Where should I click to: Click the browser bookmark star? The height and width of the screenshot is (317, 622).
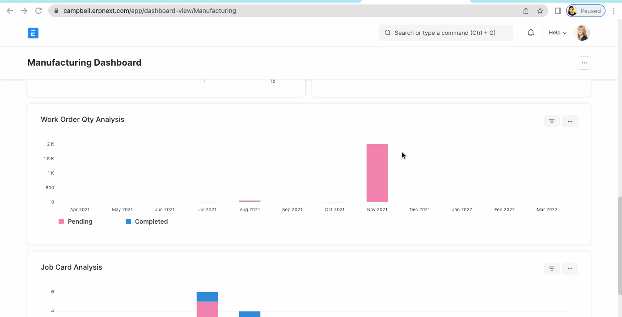[x=540, y=11]
